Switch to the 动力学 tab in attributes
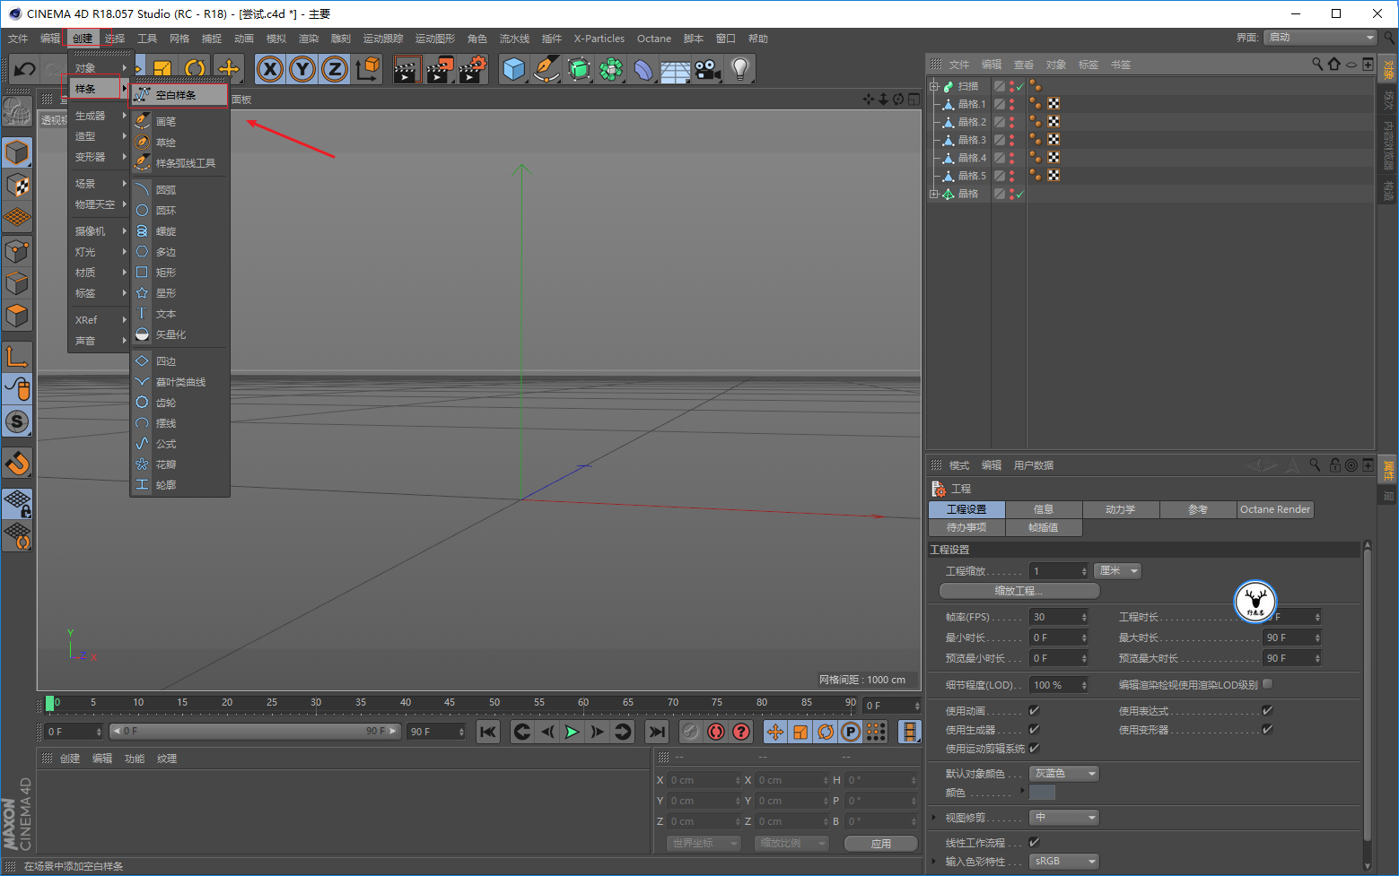Viewport: 1399px width, 876px height. pyautogui.click(x=1121, y=509)
